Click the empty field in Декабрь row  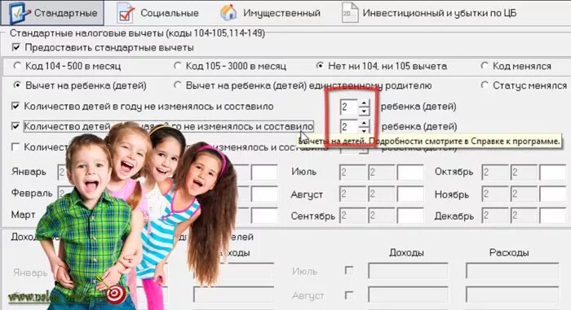(553, 216)
